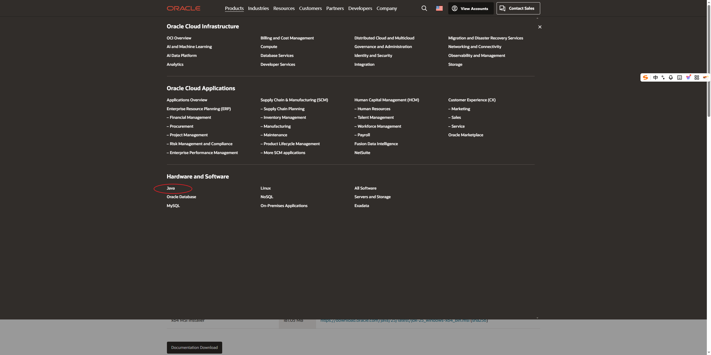Click the sha256 link in the download row
711x355 pixels.
tap(479, 320)
